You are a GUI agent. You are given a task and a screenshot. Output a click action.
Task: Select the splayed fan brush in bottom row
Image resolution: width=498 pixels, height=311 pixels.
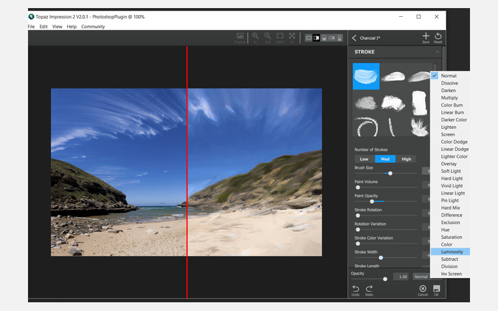pos(419,127)
